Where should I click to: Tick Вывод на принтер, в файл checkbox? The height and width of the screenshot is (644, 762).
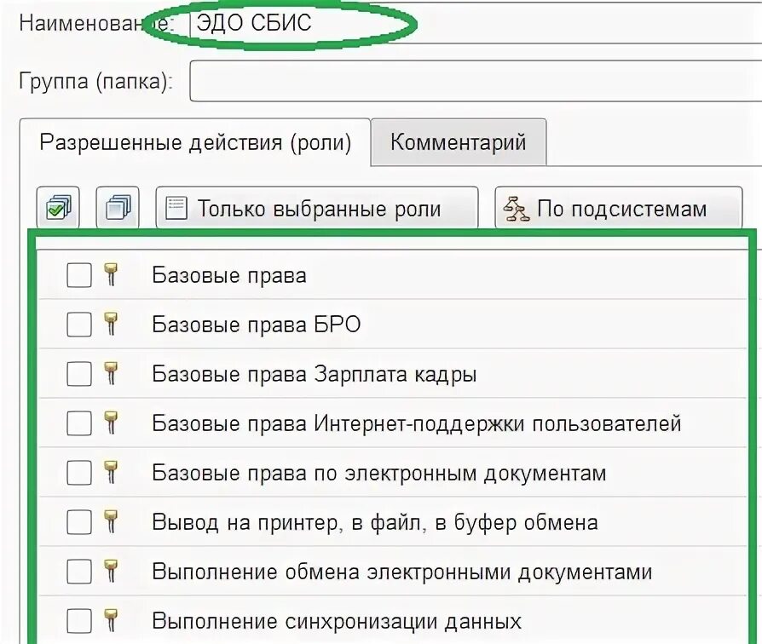[79, 522]
